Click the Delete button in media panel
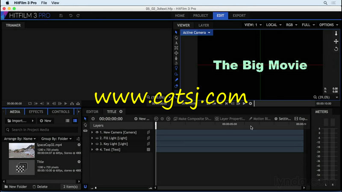 pyautogui.click(x=40, y=186)
